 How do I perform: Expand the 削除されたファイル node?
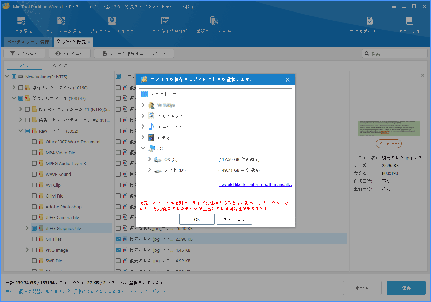point(14,88)
